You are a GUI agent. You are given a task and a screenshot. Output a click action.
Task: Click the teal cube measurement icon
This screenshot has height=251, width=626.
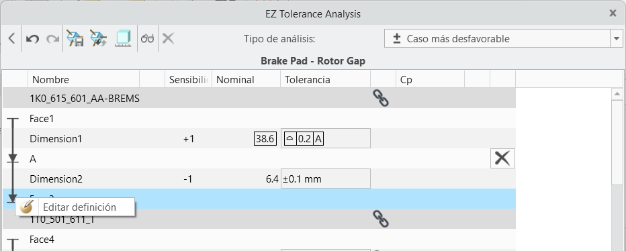[124, 39]
